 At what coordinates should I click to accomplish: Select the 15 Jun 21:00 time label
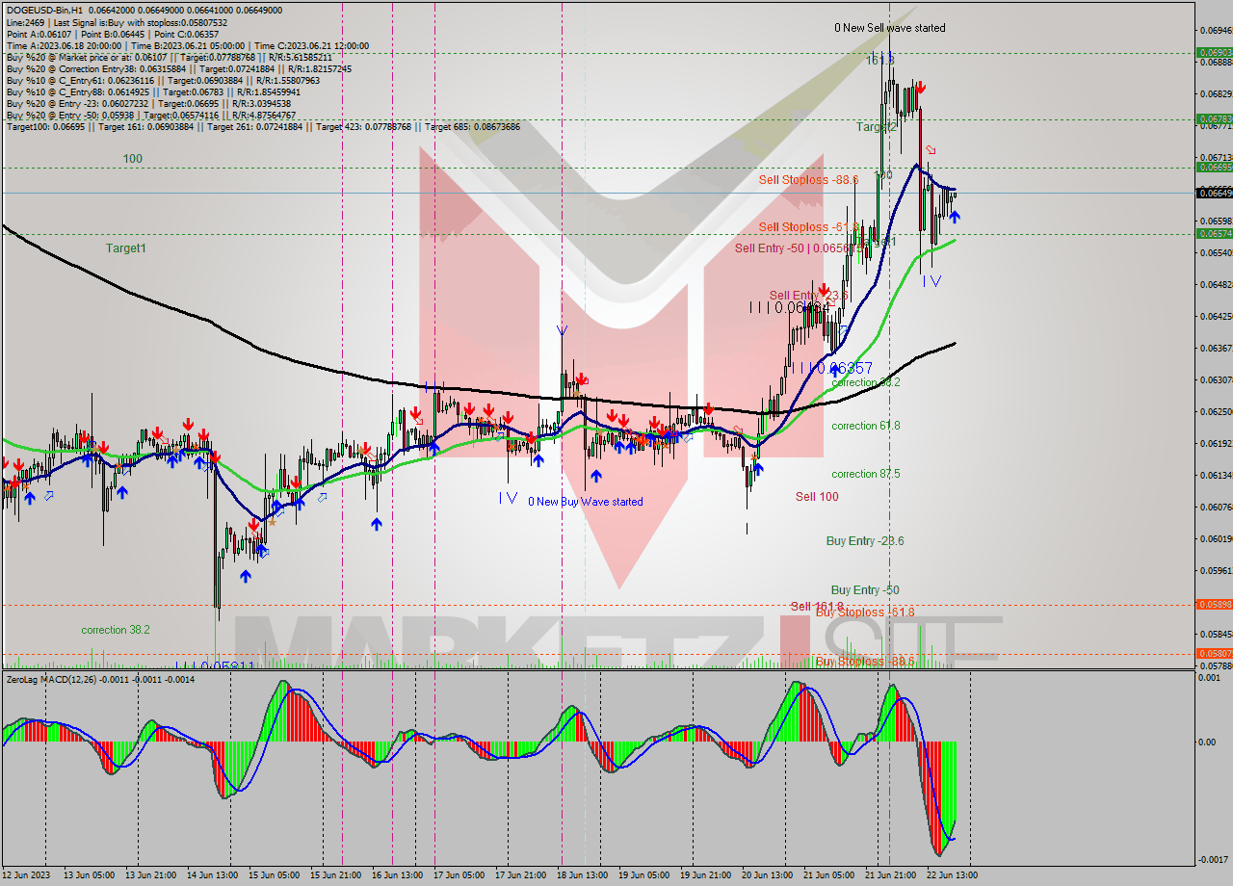[x=334, y=875]
